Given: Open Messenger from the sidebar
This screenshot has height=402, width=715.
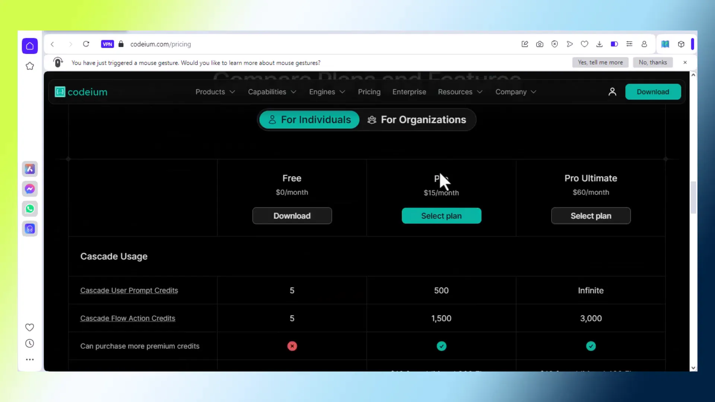Looking at the screenshot, I should [30, 189].
